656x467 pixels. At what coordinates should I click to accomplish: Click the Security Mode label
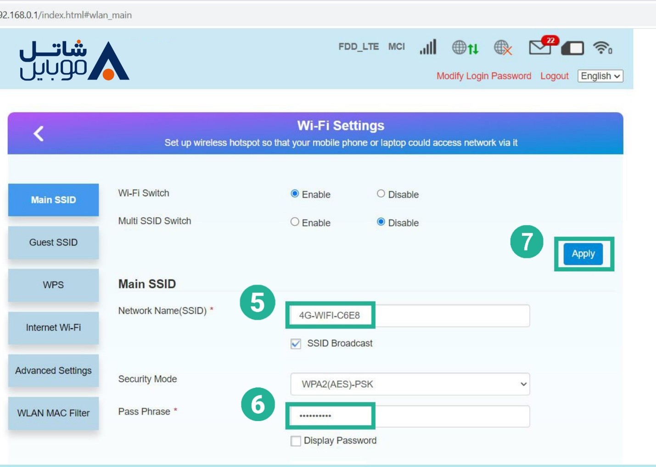pyautogui.click(x=147, y=379)
